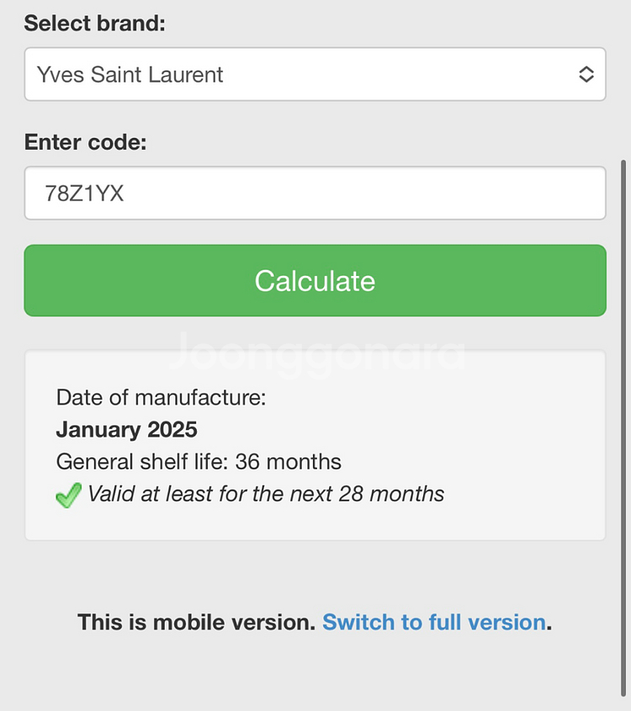Click the "General shelf life: 36 months" line

199,462
